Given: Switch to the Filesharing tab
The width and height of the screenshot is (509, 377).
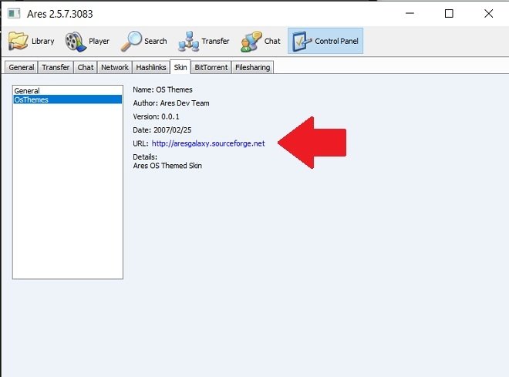Looking at the screenshot, I should [x=252, y=67].
